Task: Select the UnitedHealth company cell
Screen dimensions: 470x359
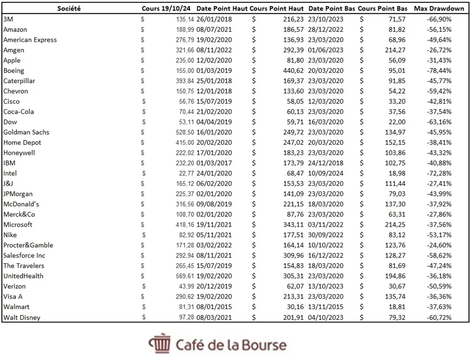Action: (x=23, y=276)
